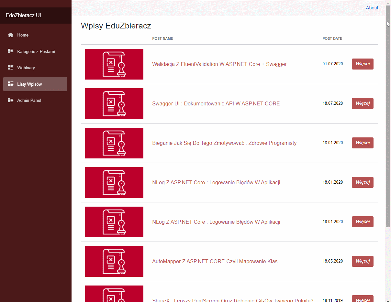Click the date 18.11.2019
The width and height of the screenshot is (391, 302).
(x=332, y=300)
